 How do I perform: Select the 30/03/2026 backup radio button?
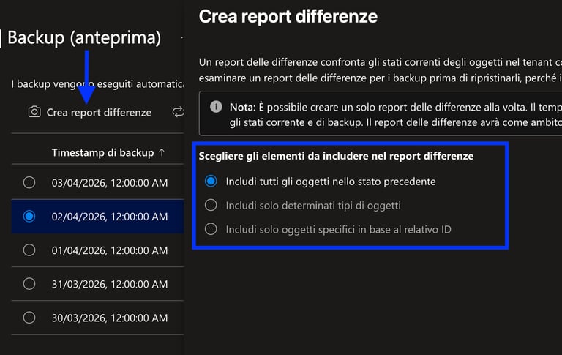(x=29, y=318)
